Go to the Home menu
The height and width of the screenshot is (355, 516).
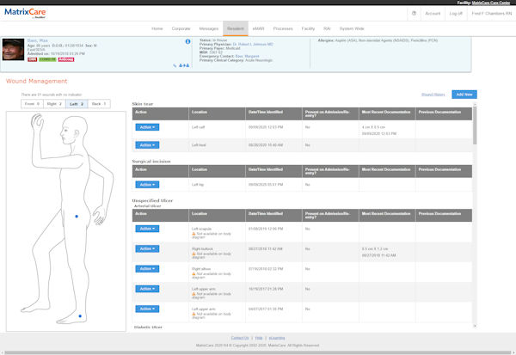tap(157, 28)
